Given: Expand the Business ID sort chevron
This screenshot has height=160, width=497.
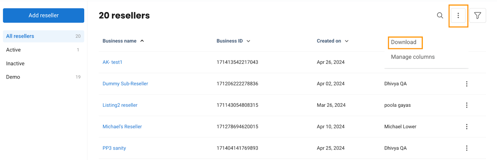Looking at the screenshot, I should 248,41.
